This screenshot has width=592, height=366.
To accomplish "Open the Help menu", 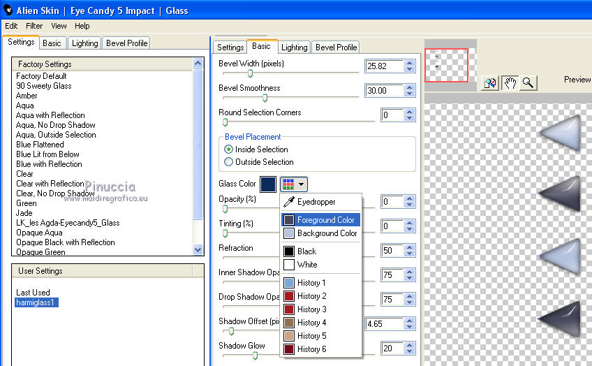I will (x=82, y=26).
